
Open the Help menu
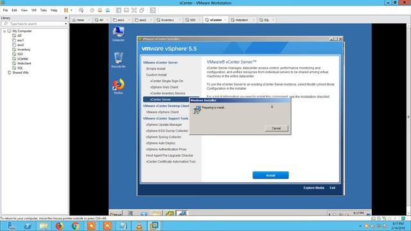[x=54, y=10]
